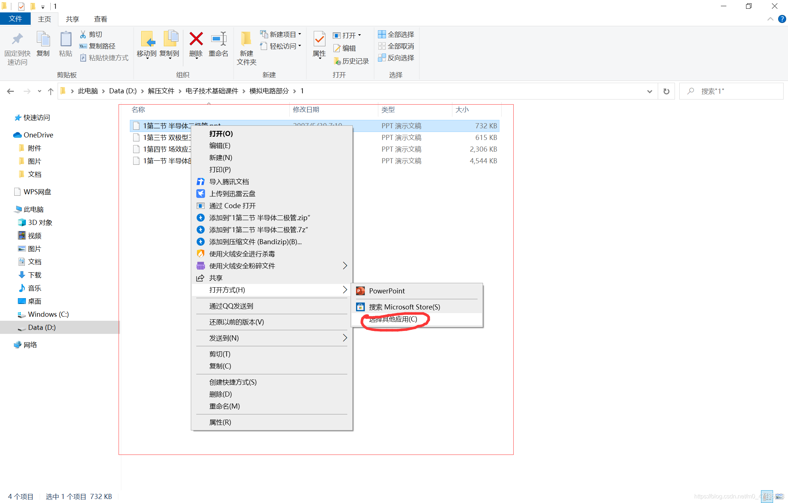Screen dimensions: 788x503
Task: Add file to the .7z archive
Action: tap(272, 230)
